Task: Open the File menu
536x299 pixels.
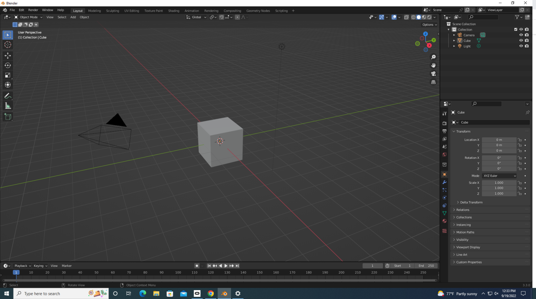Action: 12,10
